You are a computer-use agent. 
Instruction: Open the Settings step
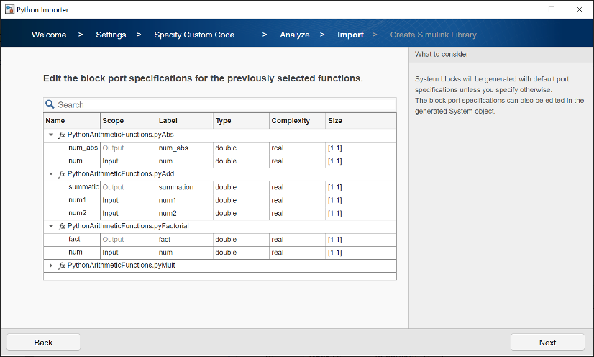coord(111,35)
